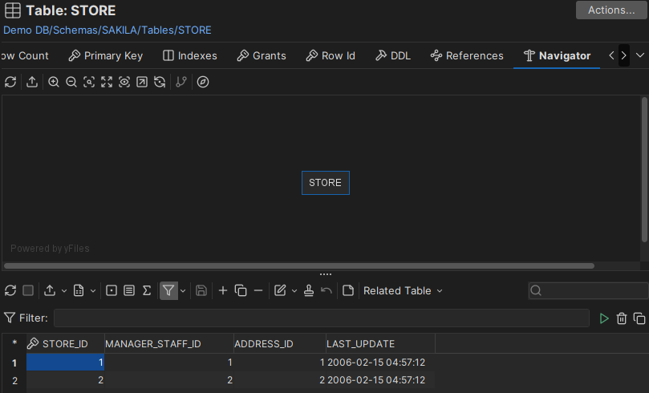Switch to the Indexes tab
This screenshot has width=649, height=393.
pyautogui.click(x=190, y=56)
